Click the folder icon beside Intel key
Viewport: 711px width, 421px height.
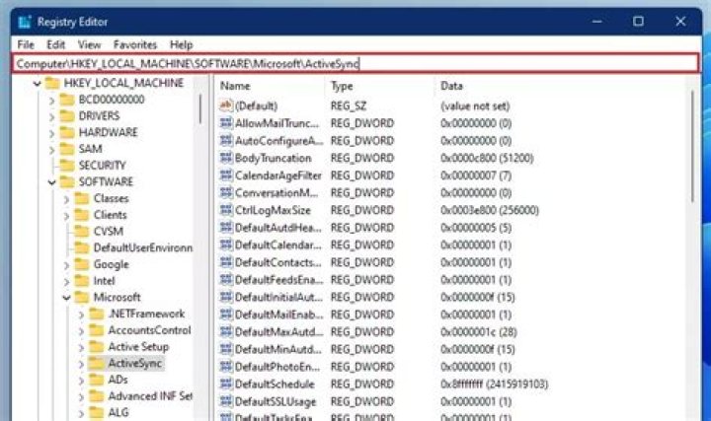point(82,281)
